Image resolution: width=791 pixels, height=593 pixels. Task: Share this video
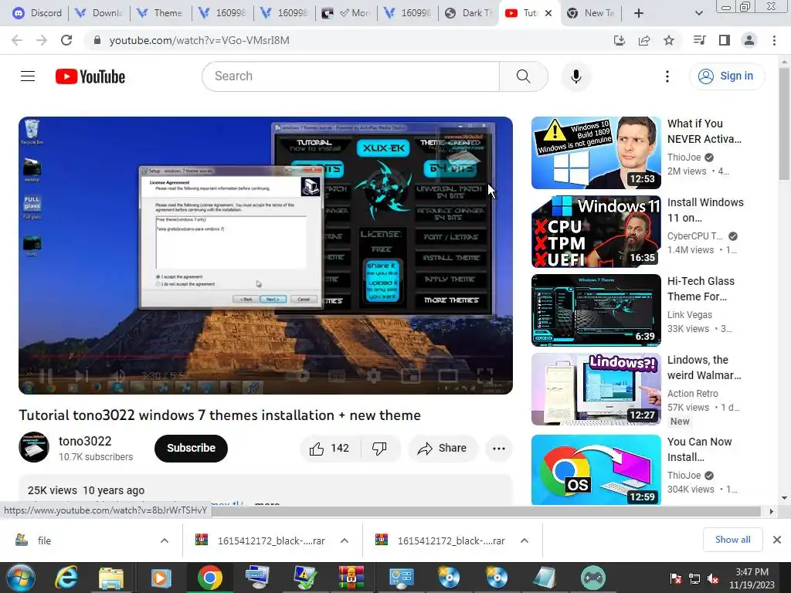(x=442, y=449)
